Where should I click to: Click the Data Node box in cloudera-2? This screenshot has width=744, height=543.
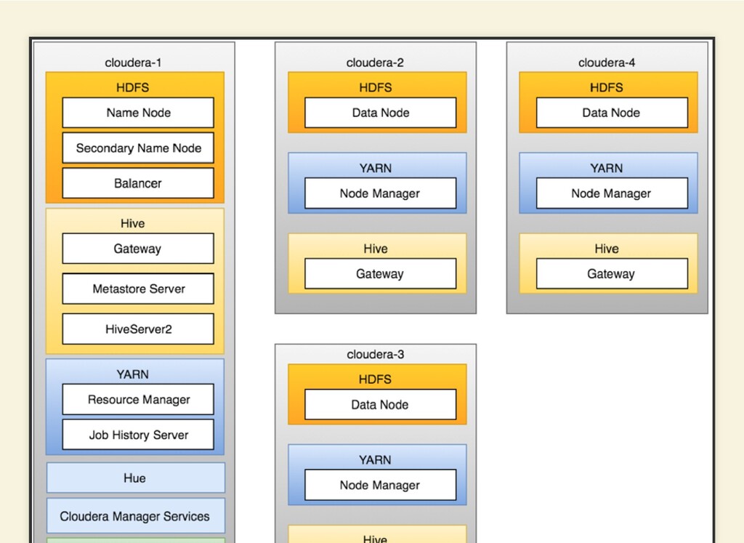381,113
